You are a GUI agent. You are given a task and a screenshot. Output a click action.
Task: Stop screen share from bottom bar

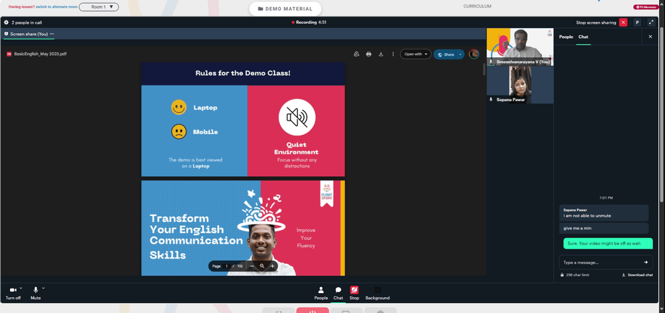(x=354, y=293)
